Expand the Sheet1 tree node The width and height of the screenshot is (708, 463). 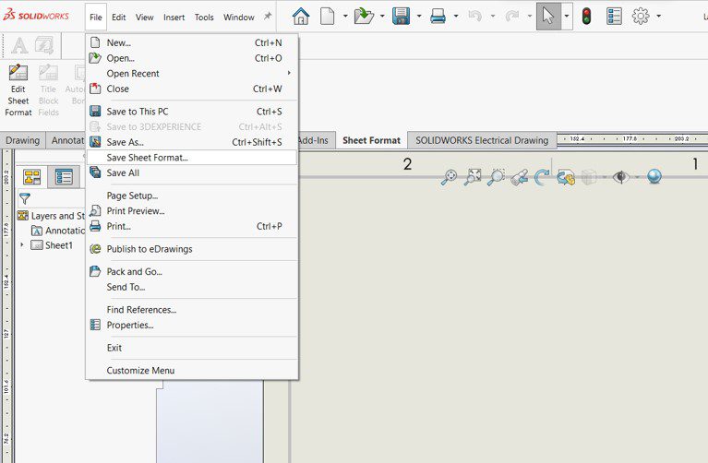point(22,245)
